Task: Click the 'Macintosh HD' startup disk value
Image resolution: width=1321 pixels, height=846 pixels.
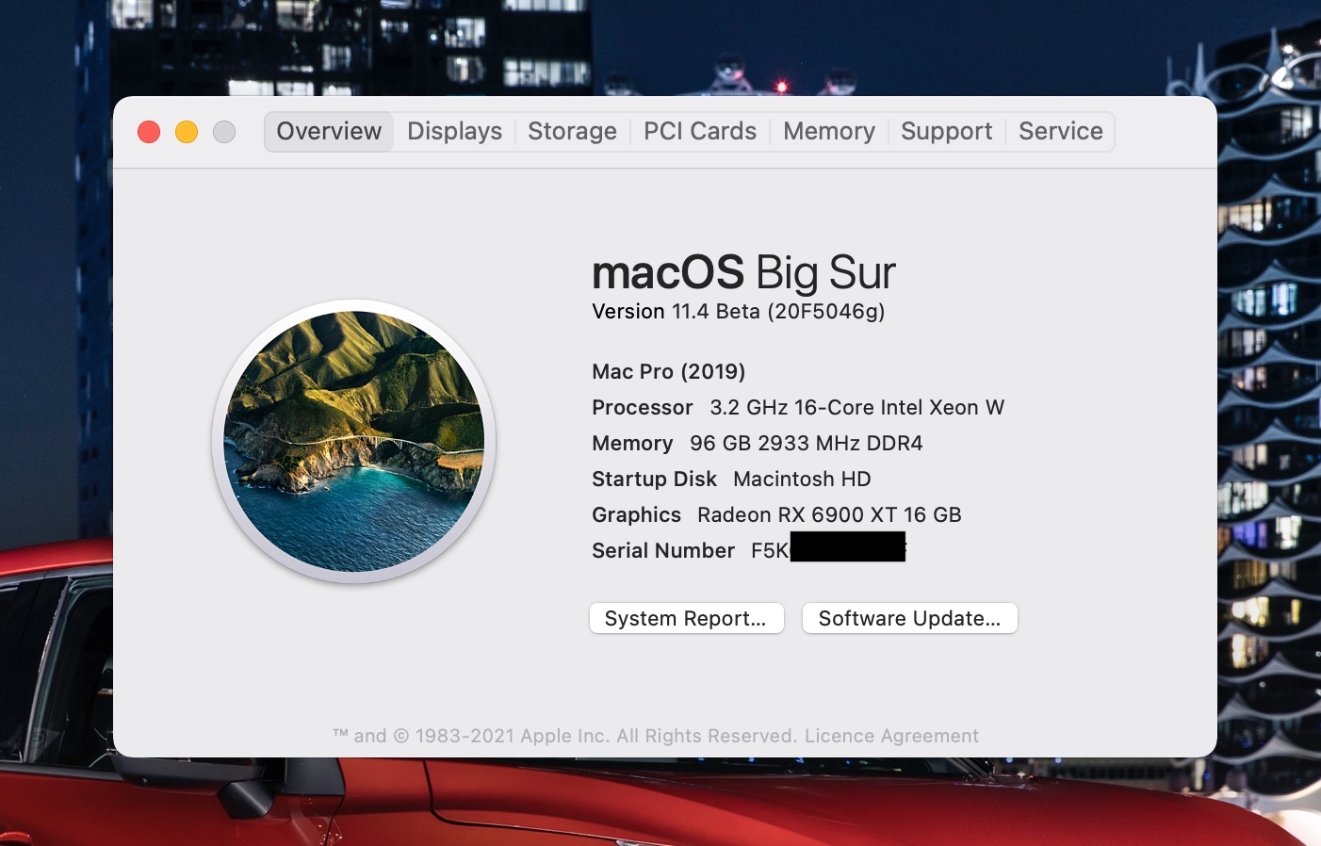Action: tap(802, 479)
